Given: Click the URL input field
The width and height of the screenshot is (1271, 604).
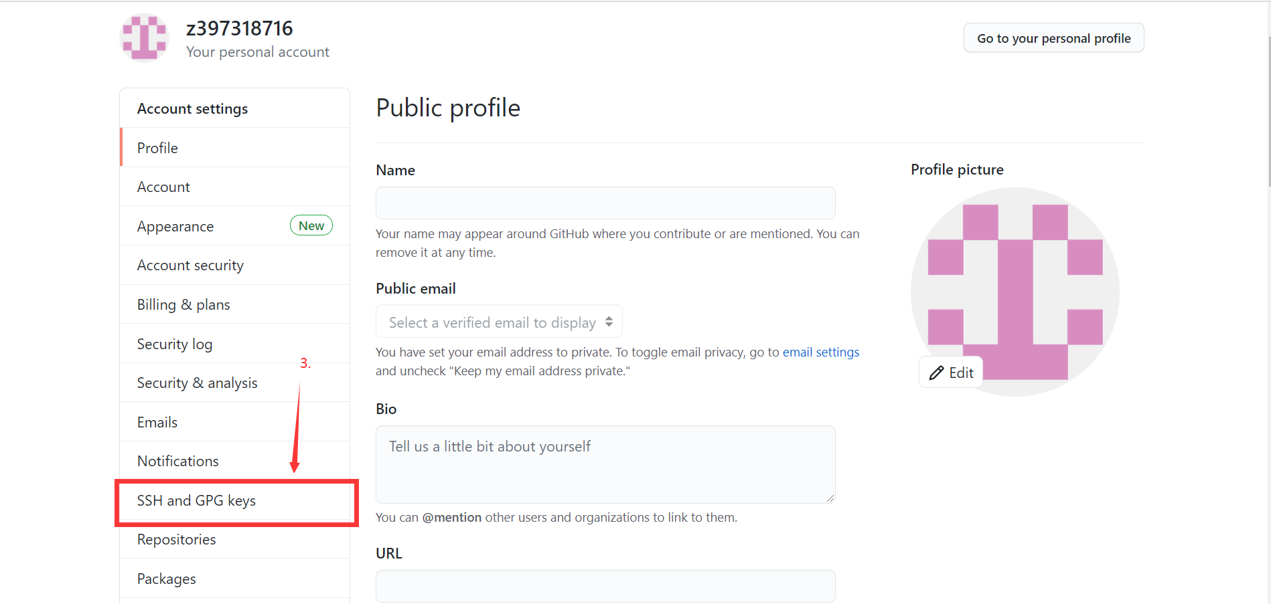Looking at the screenshot, I should click(x=605, y=586).
